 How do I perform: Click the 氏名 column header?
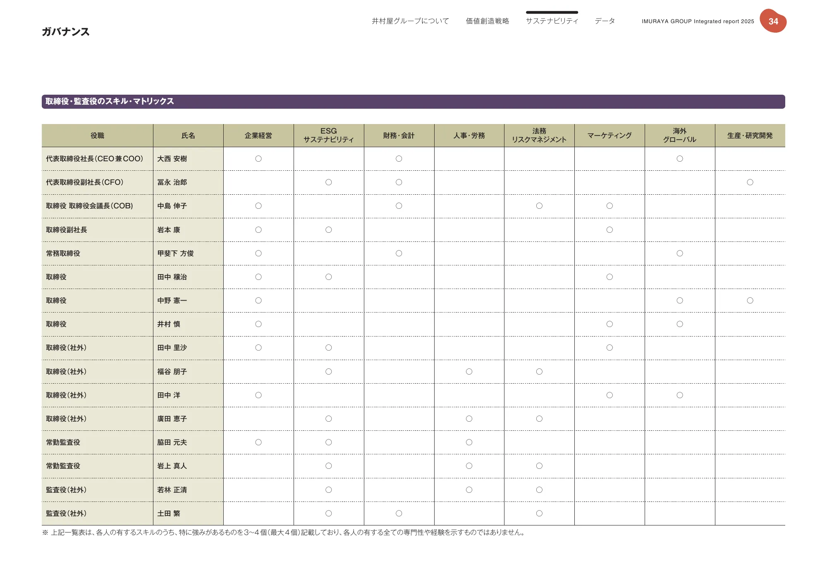[x=188, y=135]
